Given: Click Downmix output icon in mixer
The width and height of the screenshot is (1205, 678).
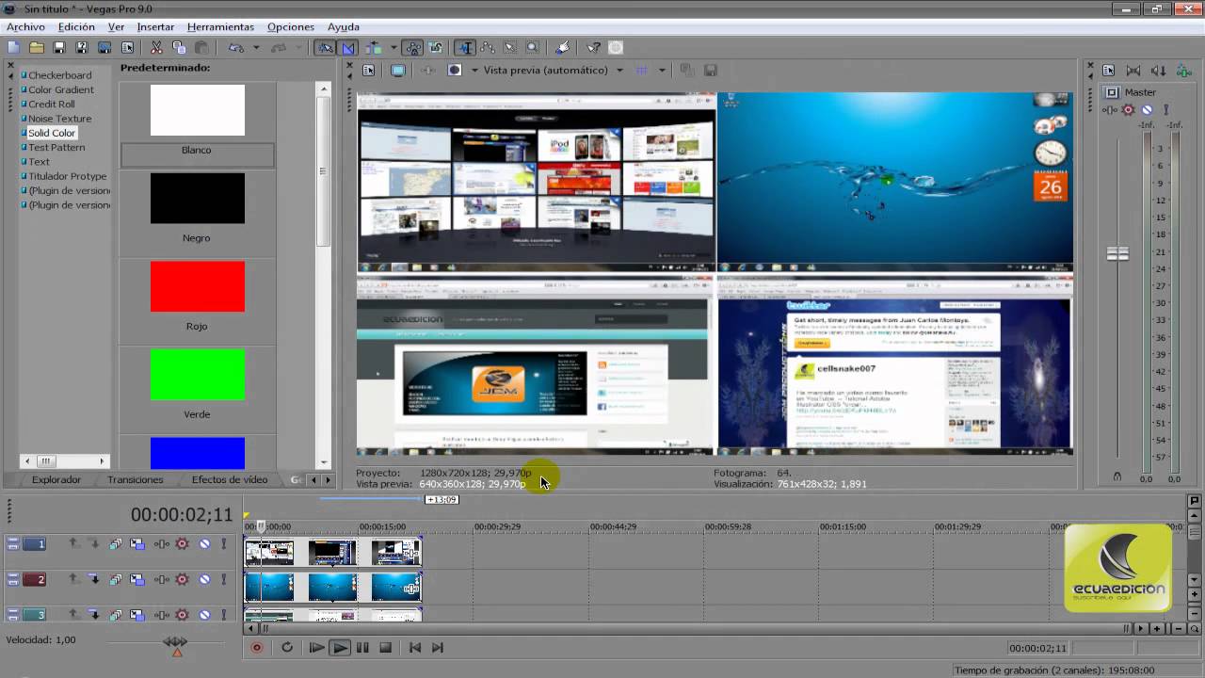Looking at the screenshot, I should (1133, 71).
